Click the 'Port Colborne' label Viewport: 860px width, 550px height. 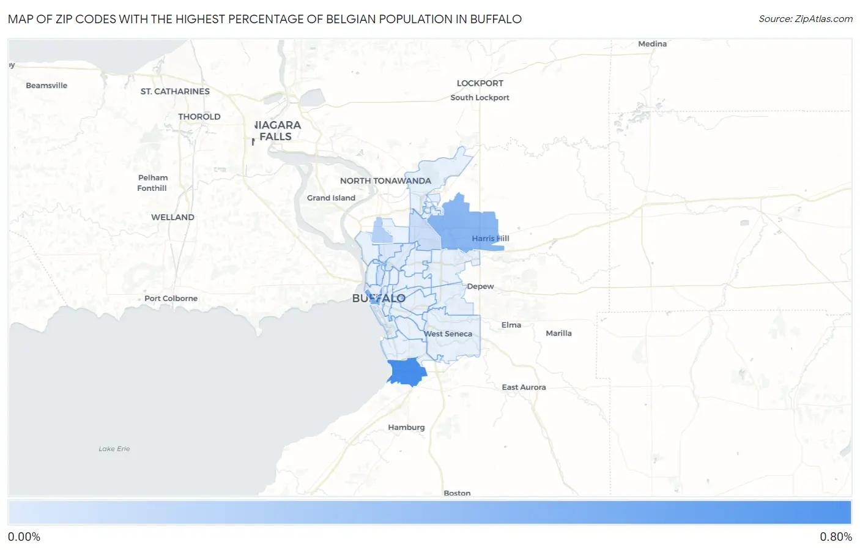click(x=171, y=299)
